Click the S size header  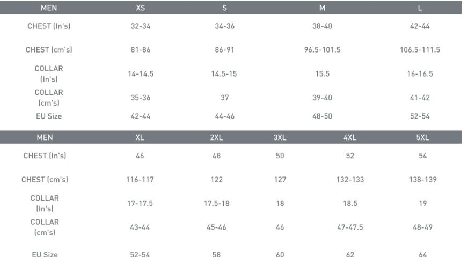224,8
